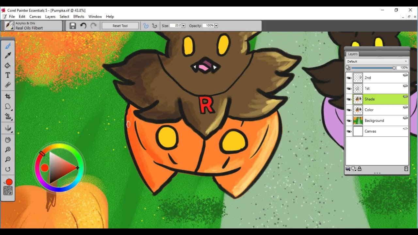Click the brush Size value field

(176, 26)
